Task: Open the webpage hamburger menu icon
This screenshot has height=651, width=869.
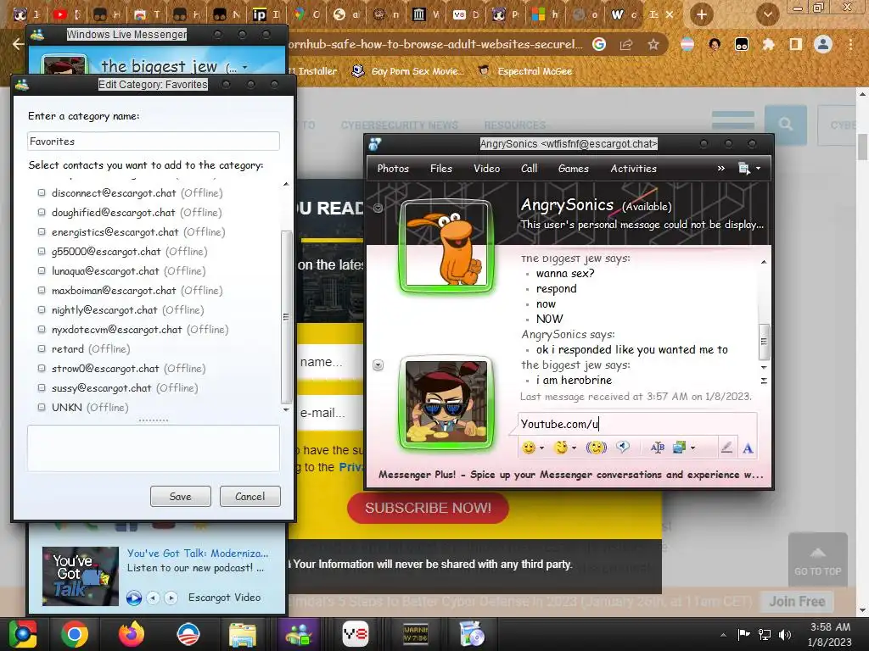Action: [x=732, y=120]
